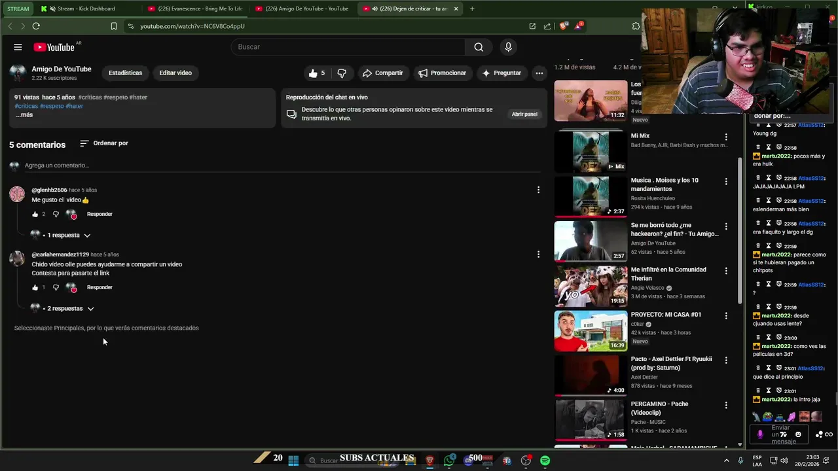
Task: Go back in browser history
Action: 10,26
